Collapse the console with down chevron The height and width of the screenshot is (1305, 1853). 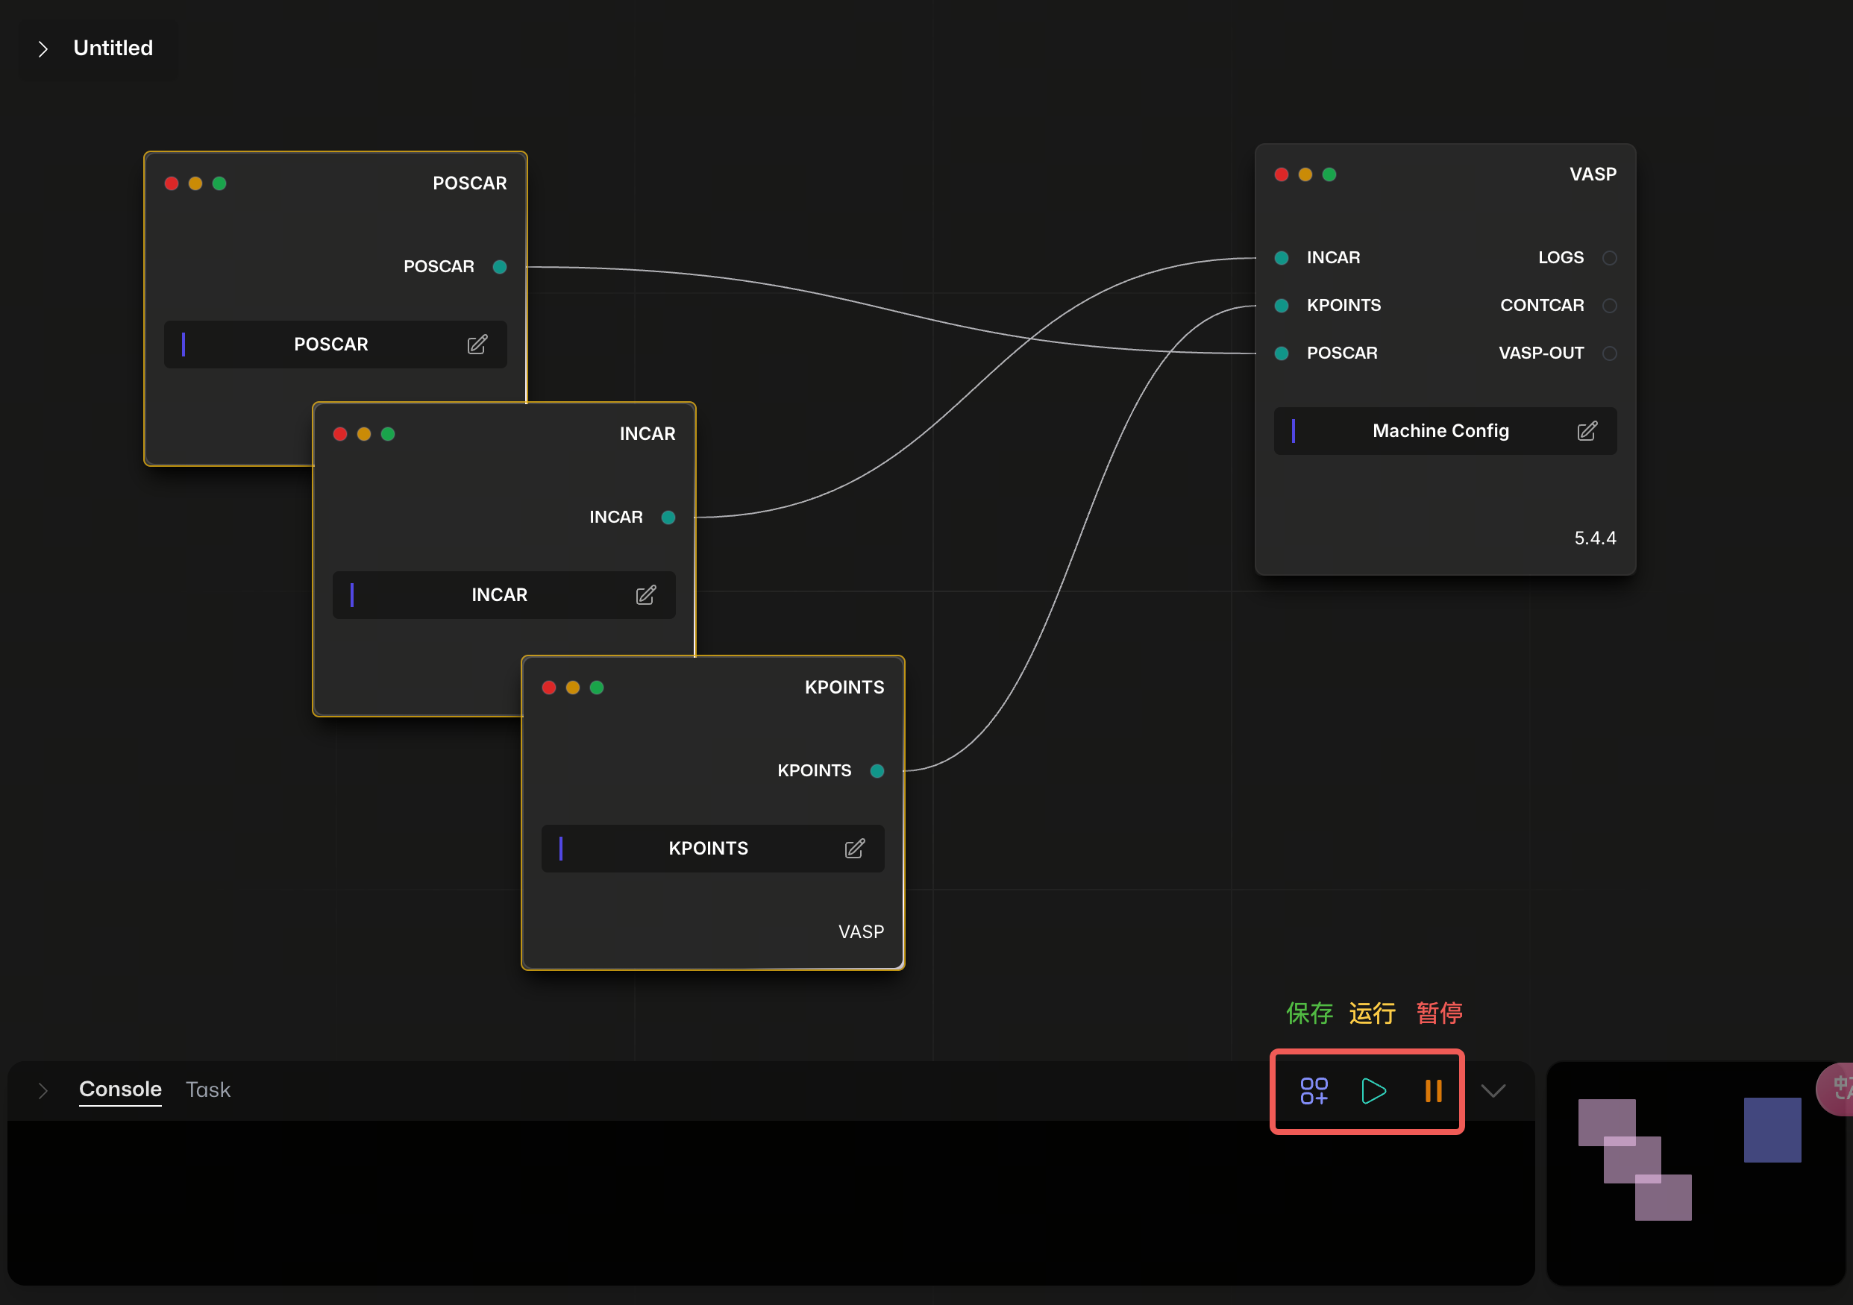point(1493,1090)
